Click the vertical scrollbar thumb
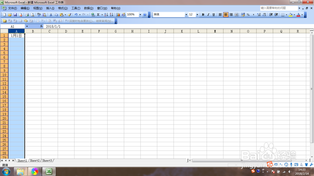Image resolution: width=314 pixels, height=176 pixels. 311,89
